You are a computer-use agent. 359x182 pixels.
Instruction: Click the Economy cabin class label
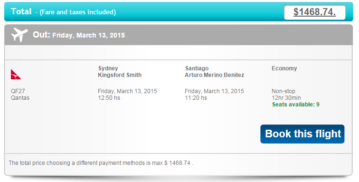pyautogui.click(x=284, y=68)
